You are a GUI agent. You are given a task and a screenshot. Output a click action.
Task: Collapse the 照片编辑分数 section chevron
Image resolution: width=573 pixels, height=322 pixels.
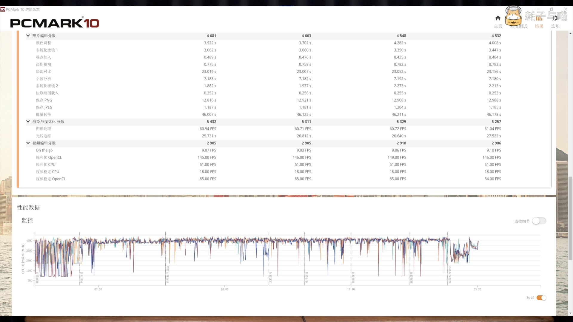click(28, 35)
